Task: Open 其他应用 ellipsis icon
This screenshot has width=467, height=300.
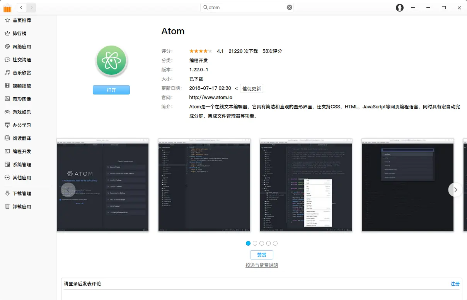Action: [x=7, y=177]
